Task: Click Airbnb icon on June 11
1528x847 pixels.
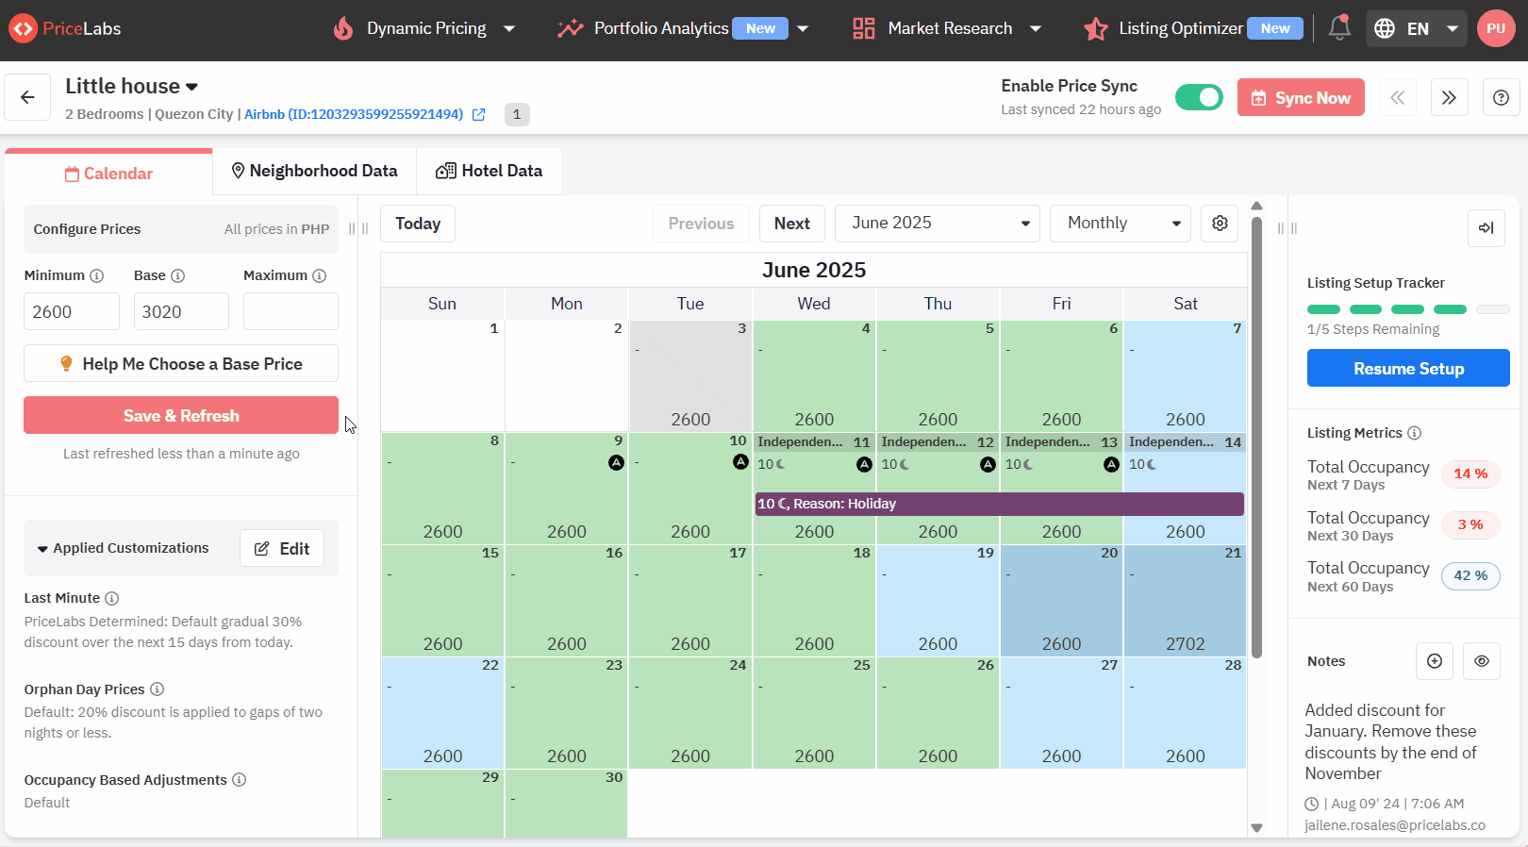Action: [864, 464]
